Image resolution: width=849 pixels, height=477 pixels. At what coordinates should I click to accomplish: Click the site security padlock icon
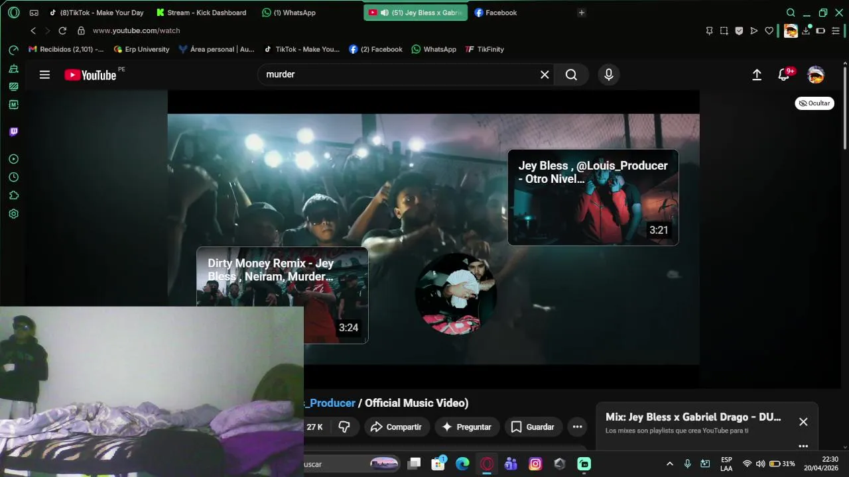81,30
